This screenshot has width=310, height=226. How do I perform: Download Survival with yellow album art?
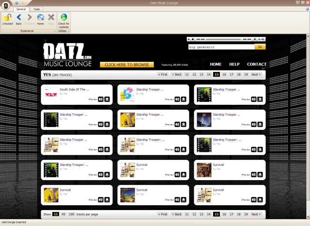[107, 199]
